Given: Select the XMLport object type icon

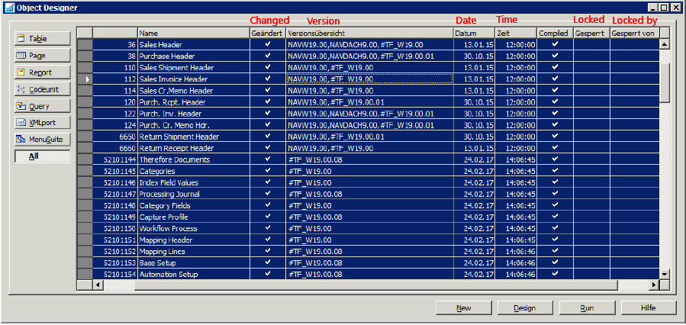Looking at the screenshot, I should [21, 122].
